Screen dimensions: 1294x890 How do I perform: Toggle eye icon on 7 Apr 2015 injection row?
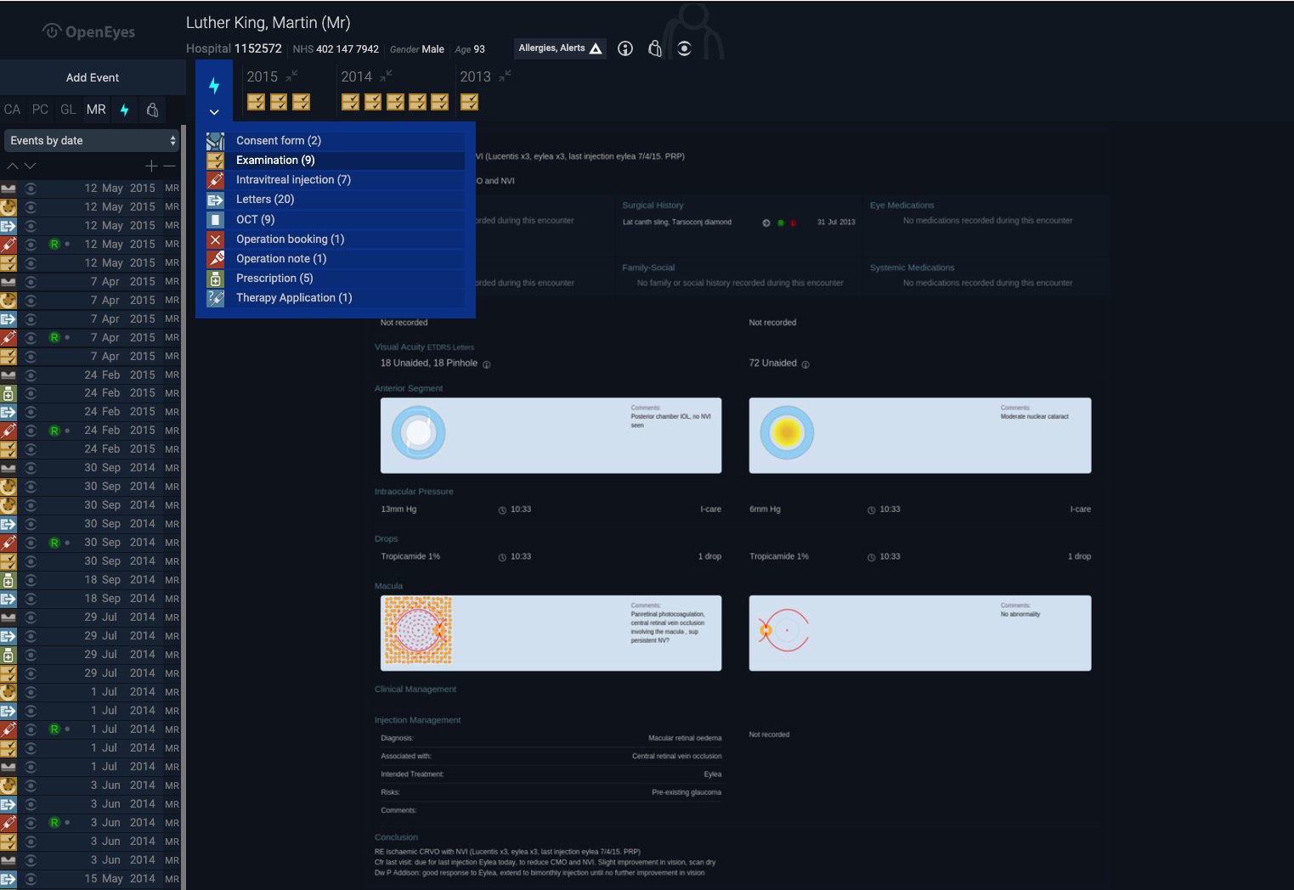pyautogui.click(x=31, y=338)
